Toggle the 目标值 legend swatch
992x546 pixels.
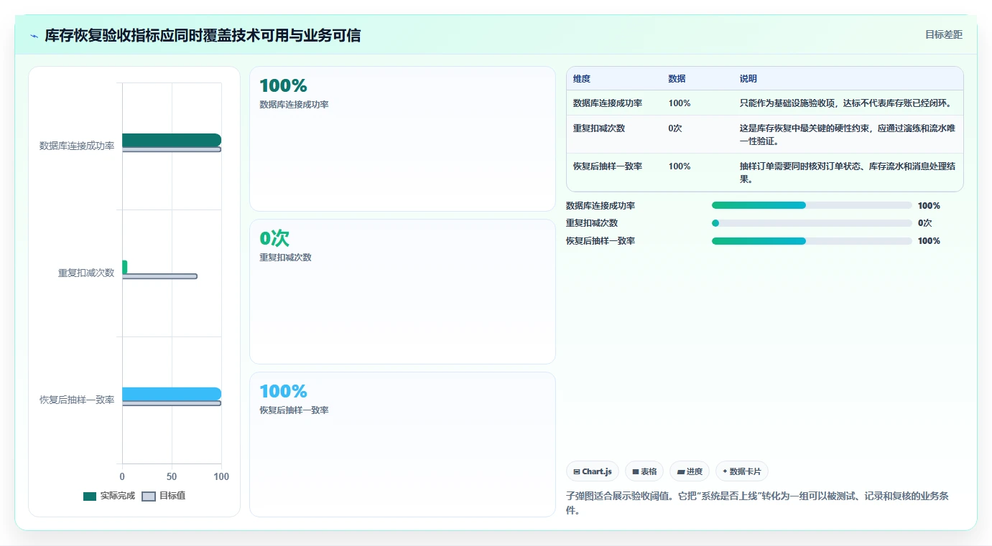click(x=149, y=496)
